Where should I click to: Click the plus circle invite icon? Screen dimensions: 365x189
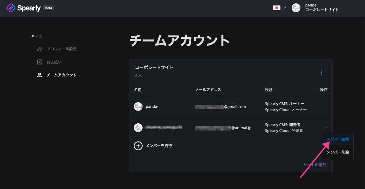pos(138,146)
